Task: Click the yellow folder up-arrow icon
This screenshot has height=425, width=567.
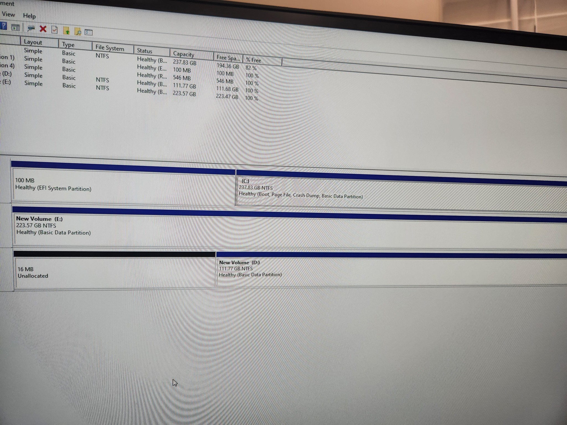Action: click(x=66, y=31)
